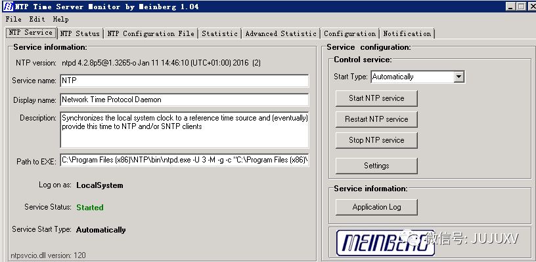Open the Notification tab

click(407, 33)
